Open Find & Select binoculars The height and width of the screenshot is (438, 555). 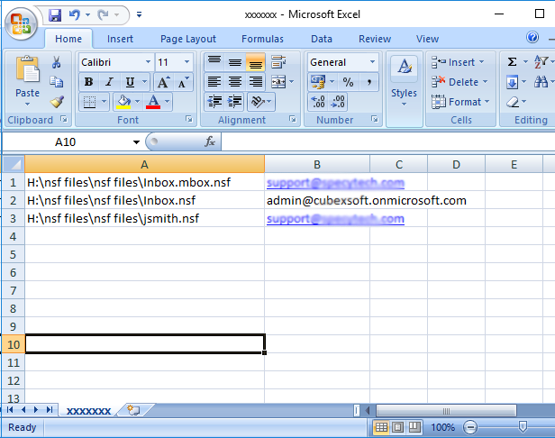[541, 82]
